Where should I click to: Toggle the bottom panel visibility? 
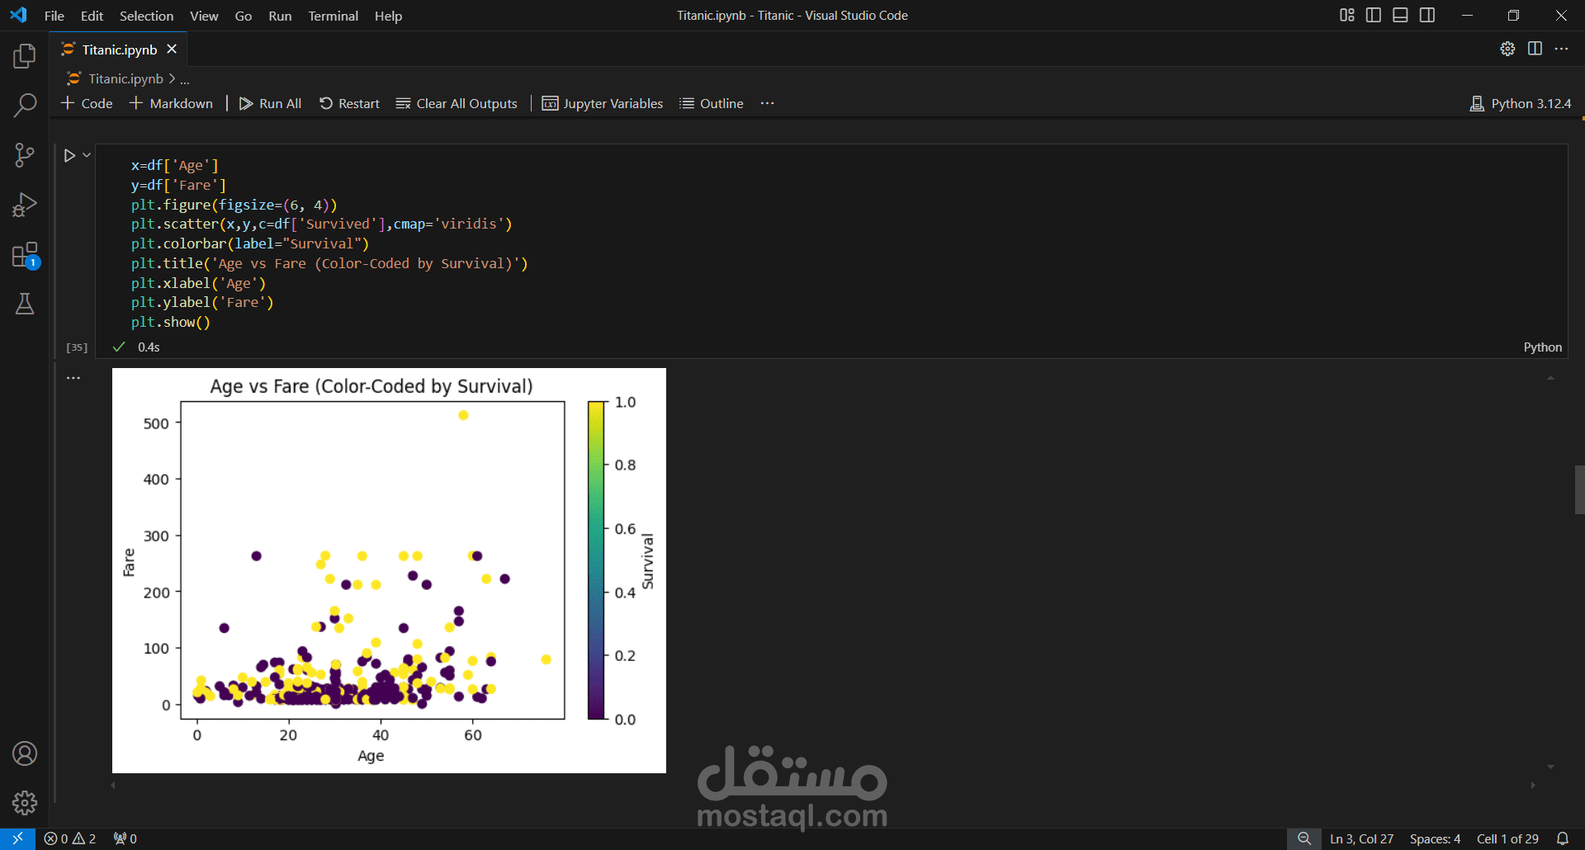pyautogui.click(x=1400, y=15)
